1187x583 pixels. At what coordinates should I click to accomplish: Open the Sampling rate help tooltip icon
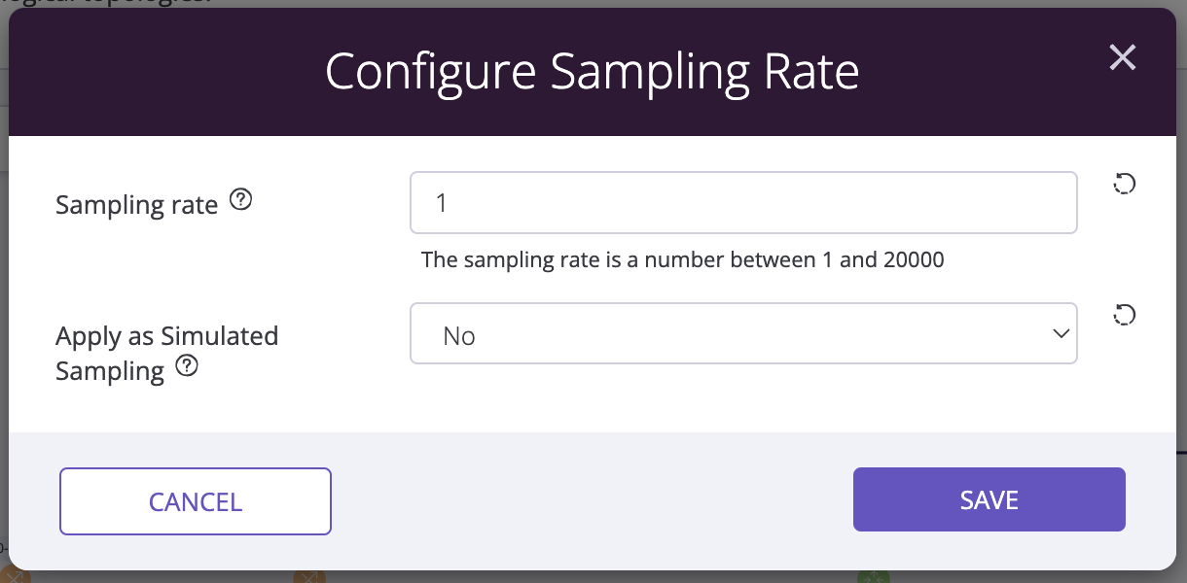tap(240, 201)
